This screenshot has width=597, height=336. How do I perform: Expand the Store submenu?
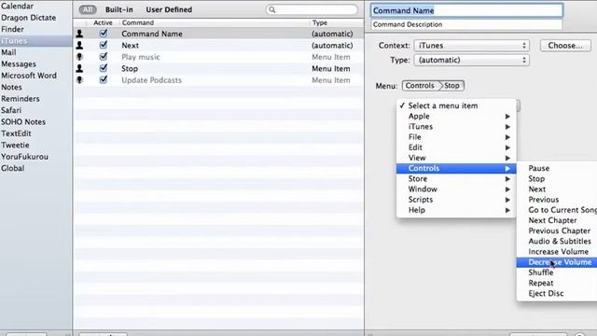456,178
